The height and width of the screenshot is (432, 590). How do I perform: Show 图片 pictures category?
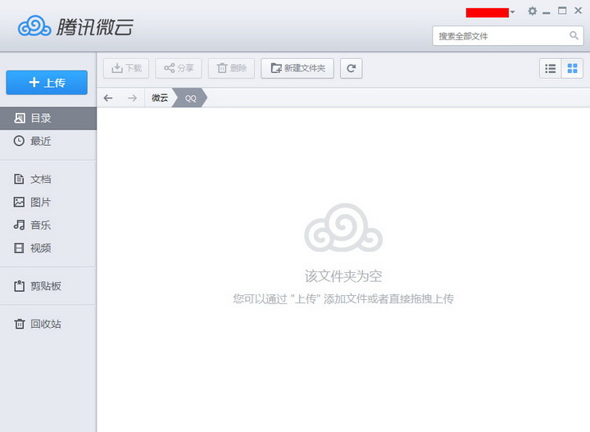pos(40,202)
